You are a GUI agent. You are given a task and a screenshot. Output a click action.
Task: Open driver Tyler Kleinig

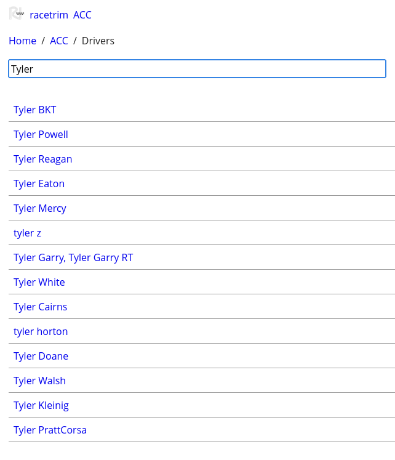coord(41,405)
